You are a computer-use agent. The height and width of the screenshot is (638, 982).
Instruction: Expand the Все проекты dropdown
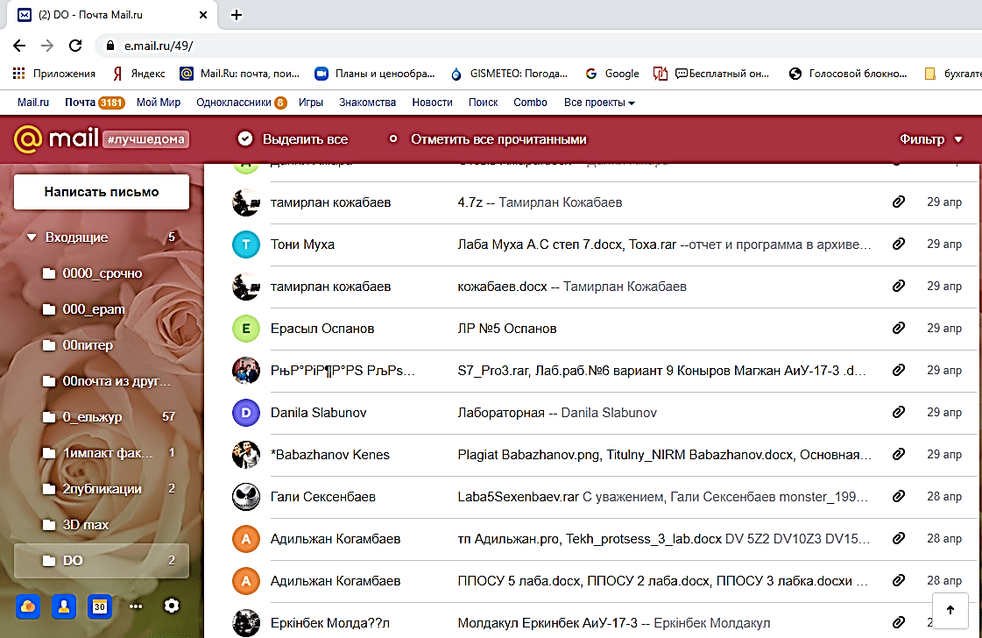tap(599, 103)
